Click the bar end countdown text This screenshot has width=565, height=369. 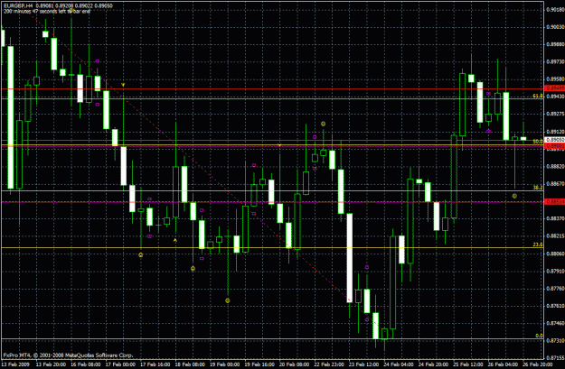coord(47,11)
